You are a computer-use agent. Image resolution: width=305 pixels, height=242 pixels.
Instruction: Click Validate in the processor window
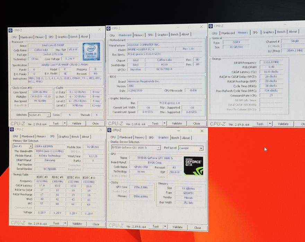77,123
